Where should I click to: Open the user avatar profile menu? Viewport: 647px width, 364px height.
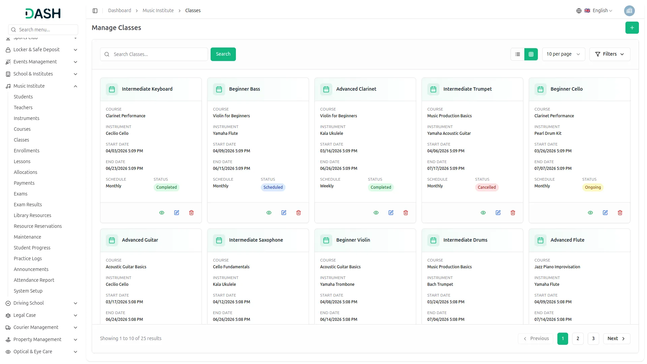tap(629, 11)
